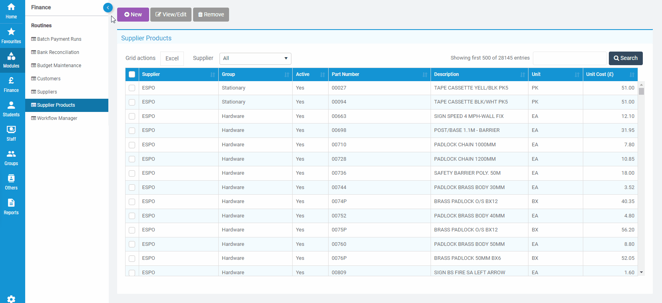Sort by Supplier column arrows

pyautogui.click(x=213, y=75)
